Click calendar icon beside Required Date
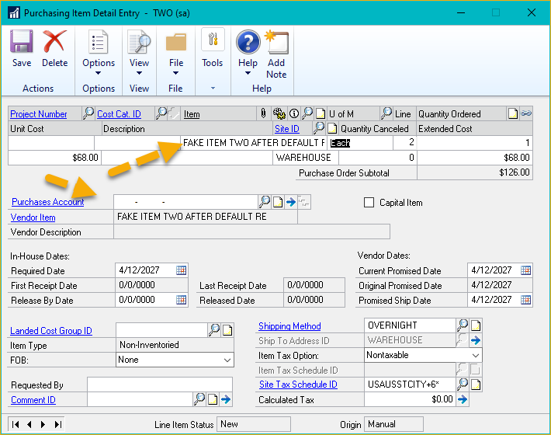Screen dimensions: 551x435 pos(181,270)
